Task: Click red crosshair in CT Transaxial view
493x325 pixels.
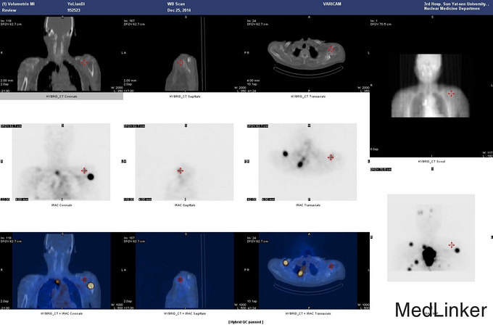Action: pyautogui.click(x=331, y=49)
